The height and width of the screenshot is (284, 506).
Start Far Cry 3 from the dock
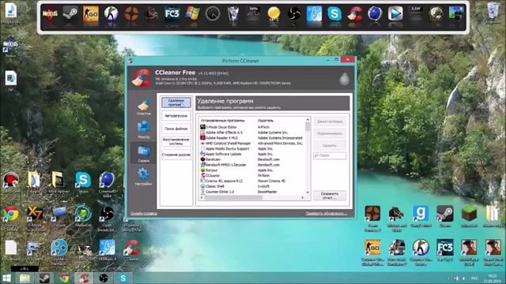click(172, 14)
